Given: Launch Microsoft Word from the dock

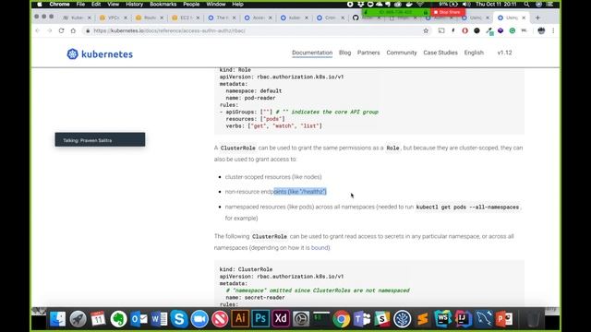Looking at the screenshot, I should pyautogui.click(x=159, y=319).
